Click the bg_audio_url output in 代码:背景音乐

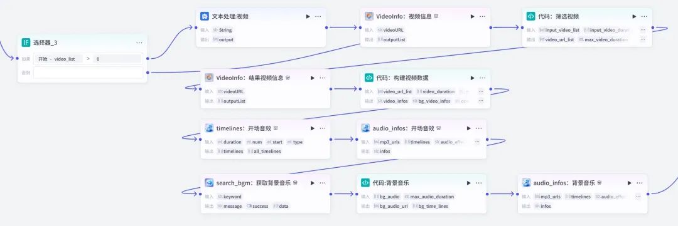[x=391, y=206]
